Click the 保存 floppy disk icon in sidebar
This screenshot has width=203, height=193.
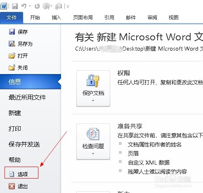click(12, 32)
